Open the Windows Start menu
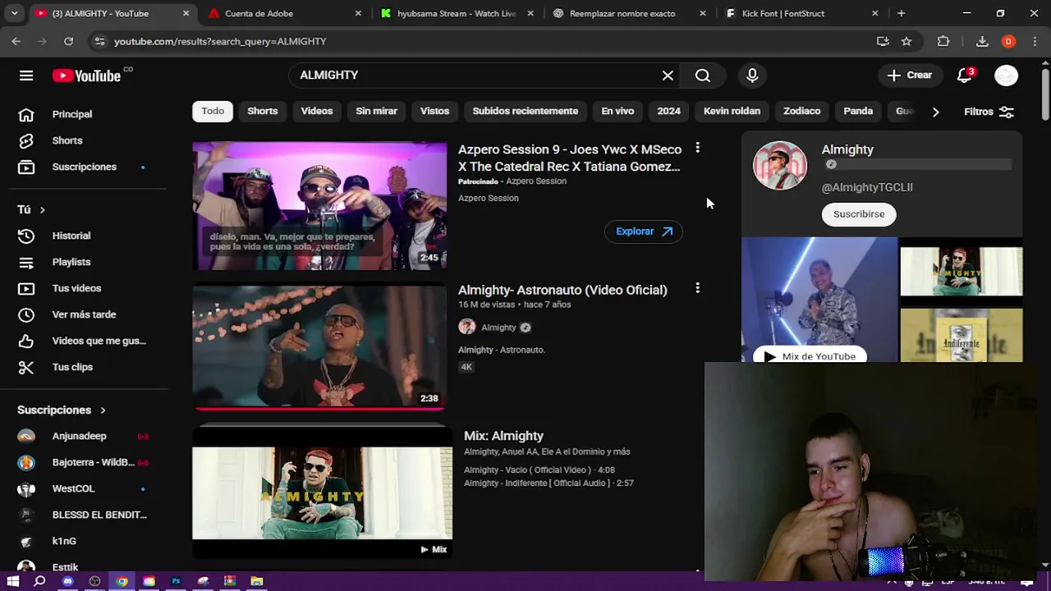This screenshot has width=1051, height=591. pos(13,581)
